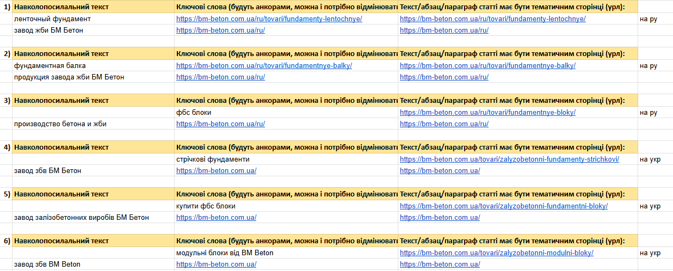Viewport: 673px width, 271px height.
Task: Select the cell 'ленточный фундамент'
Action: tap(93, 19)
